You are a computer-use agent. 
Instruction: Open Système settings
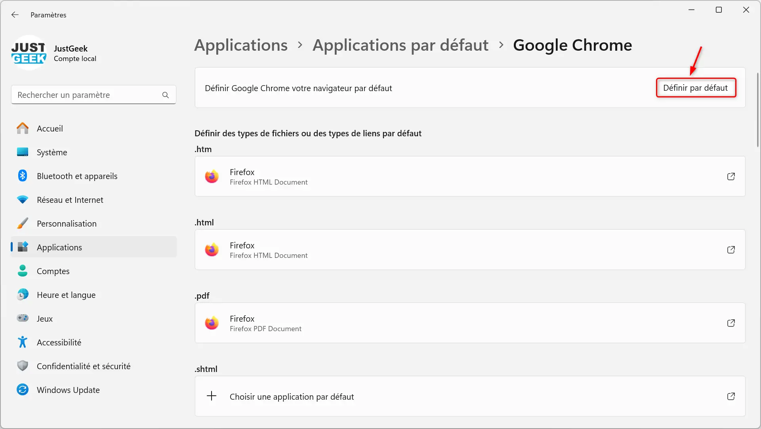(x=93, y=152)
